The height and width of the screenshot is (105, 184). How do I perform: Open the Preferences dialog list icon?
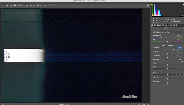click(x=45, y=5)
